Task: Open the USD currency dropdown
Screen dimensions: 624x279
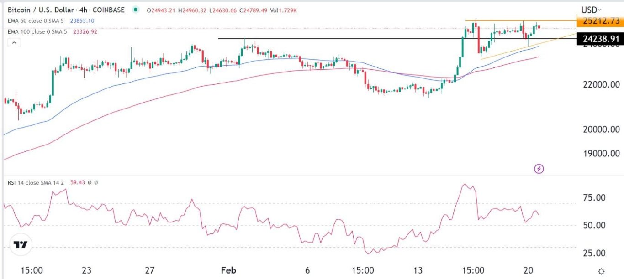Action: [591, 10]
